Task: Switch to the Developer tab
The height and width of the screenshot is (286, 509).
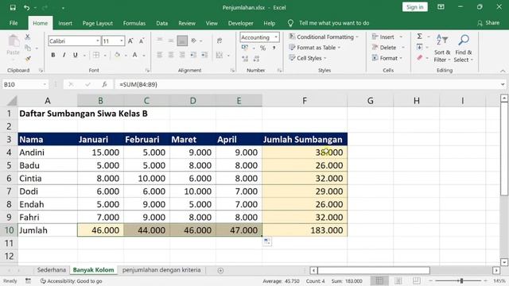Action: 240,23
